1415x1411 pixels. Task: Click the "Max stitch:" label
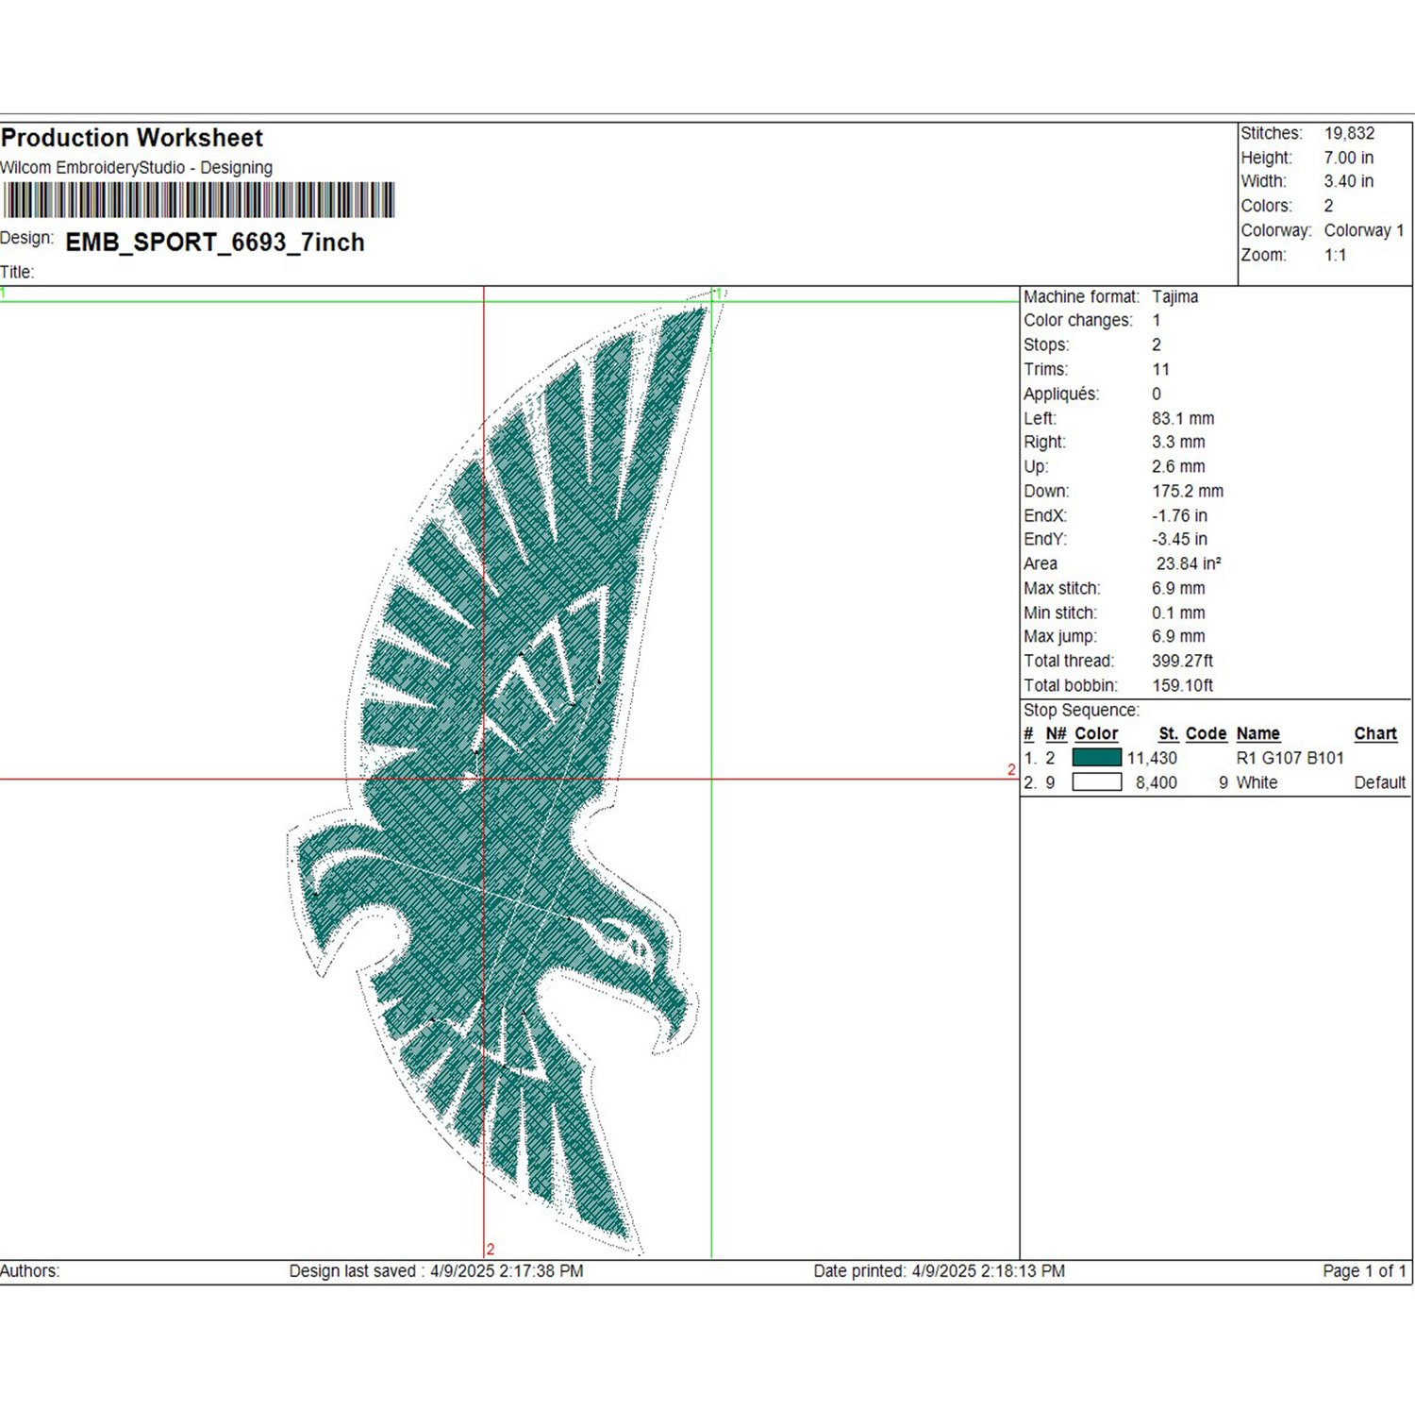click(1062, 588)
